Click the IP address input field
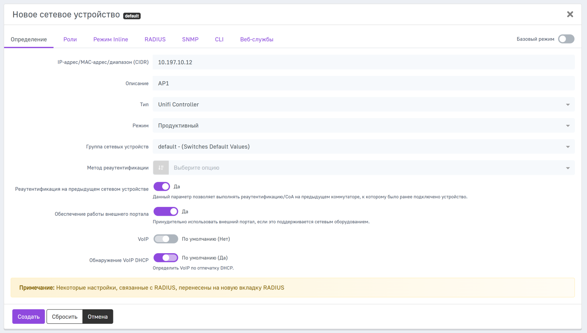The image size is (587, 333). pyautogui.click(x=363, y=62)
